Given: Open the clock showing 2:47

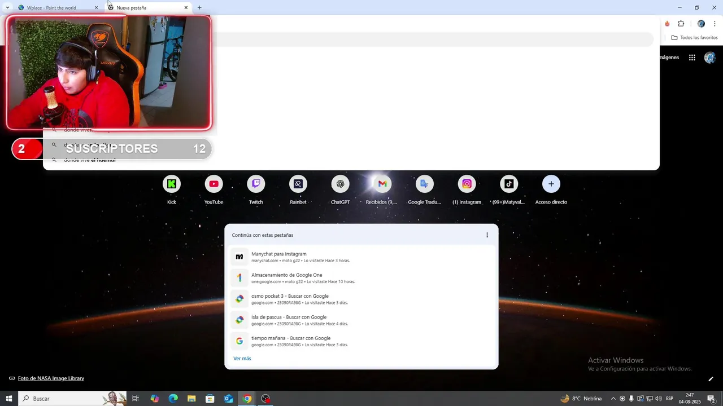Looking at the screenshot, I should [x=690, y=399].
